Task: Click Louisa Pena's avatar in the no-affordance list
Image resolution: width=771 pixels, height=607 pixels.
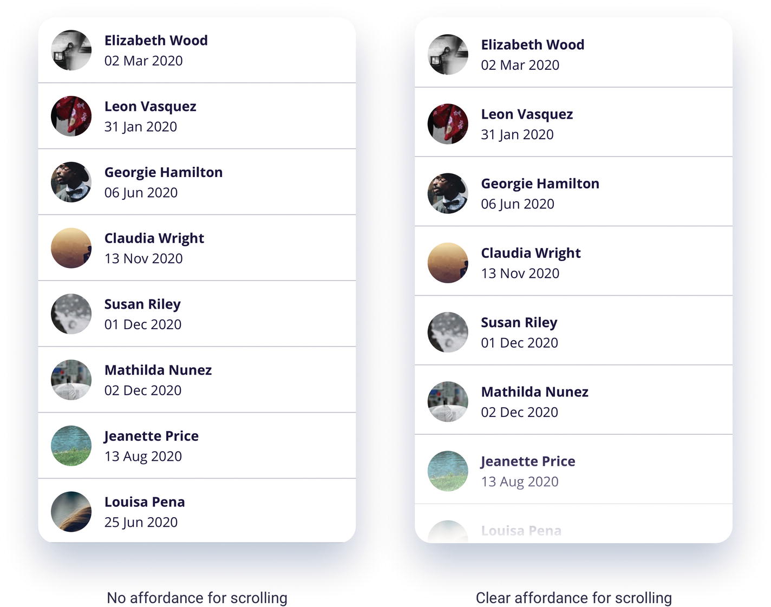Action: (71, 512)
